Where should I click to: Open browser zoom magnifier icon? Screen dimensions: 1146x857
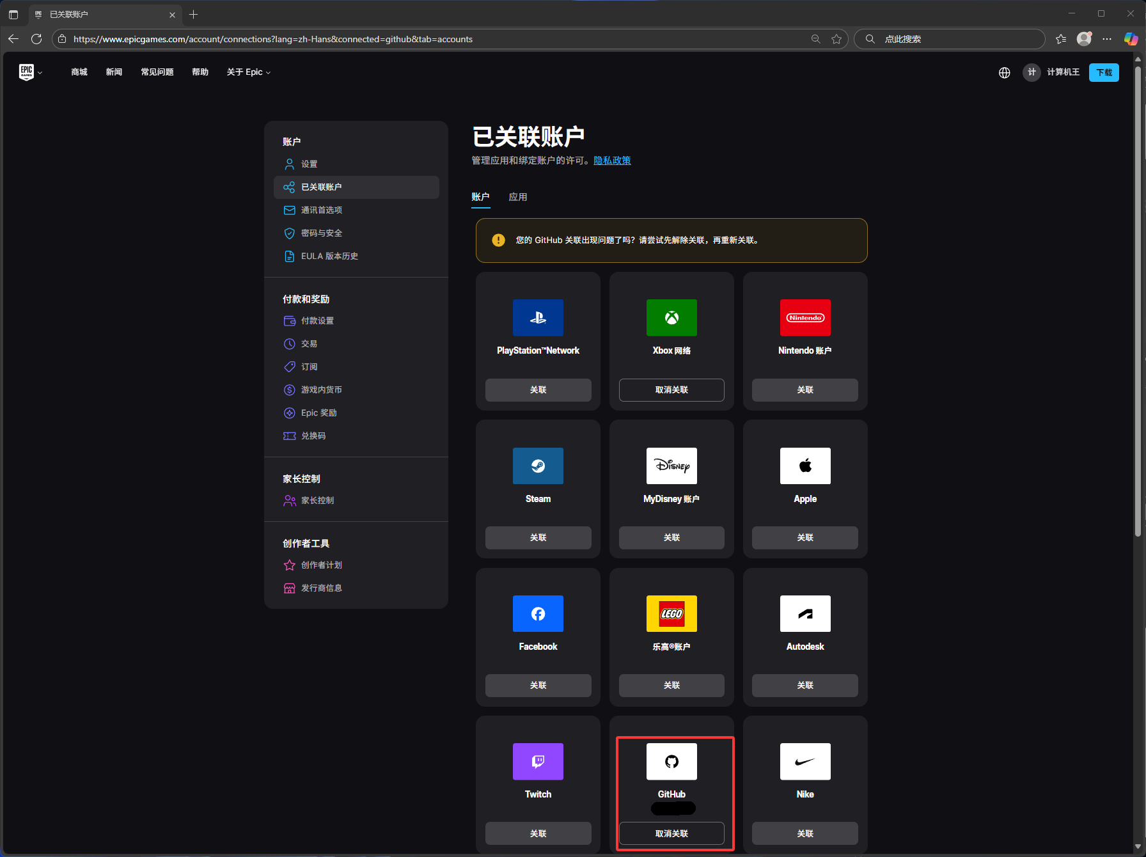[x=815, y=39]
